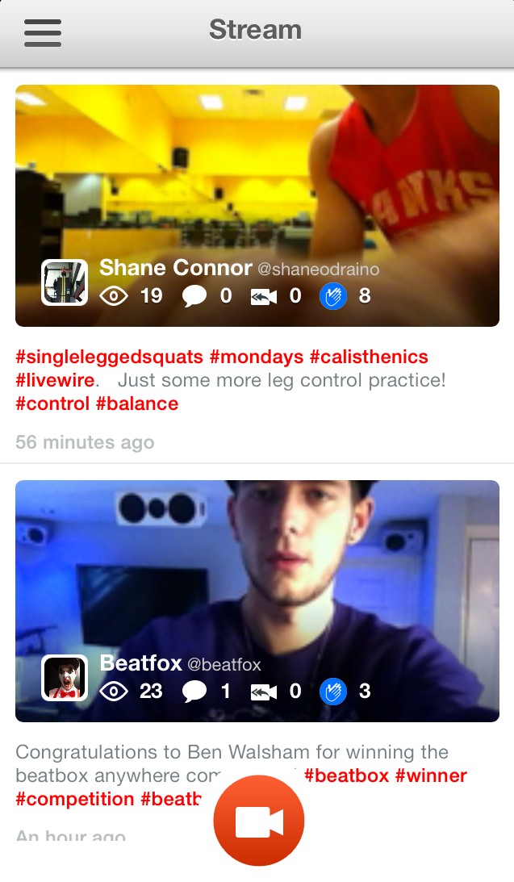Open the #mondays hashtag
Image resolution: width=514 pixels, height=882 pixels.
(257, 357)
